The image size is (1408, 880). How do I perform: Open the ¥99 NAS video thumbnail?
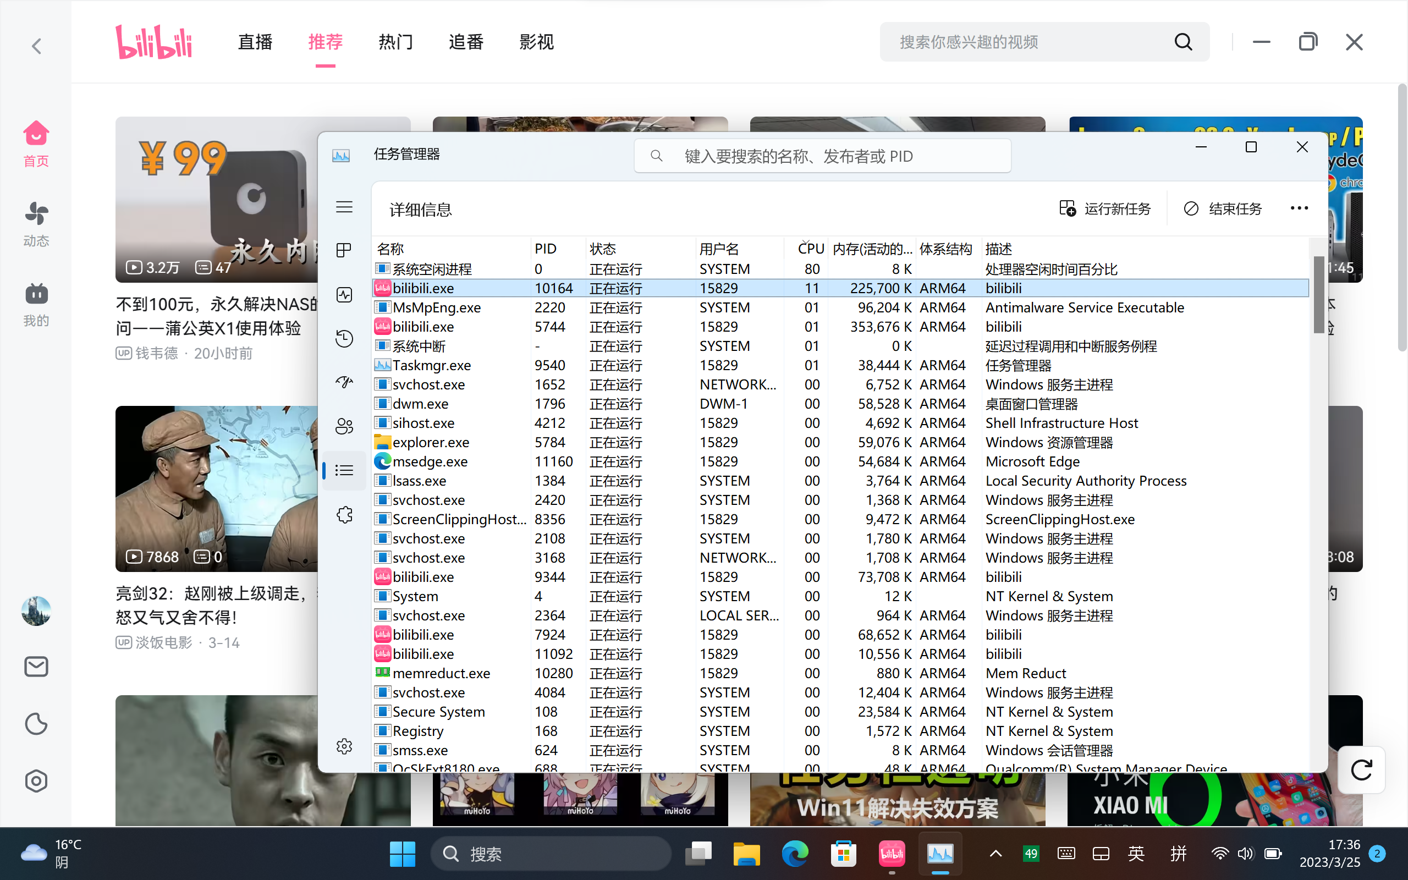(217, 200)
